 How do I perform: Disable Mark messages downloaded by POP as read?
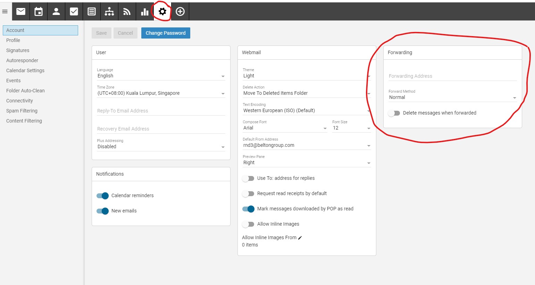248,209
